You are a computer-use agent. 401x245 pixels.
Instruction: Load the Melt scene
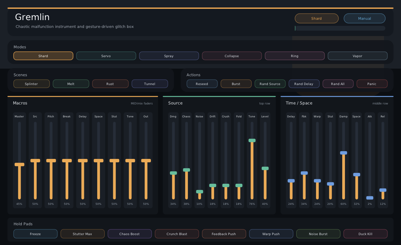click(x=71, y=84)
